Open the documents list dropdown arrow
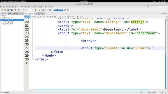Screen dimensions: 168x94 (165, 13)
